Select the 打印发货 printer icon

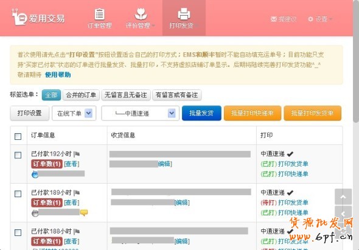point(184,14)
